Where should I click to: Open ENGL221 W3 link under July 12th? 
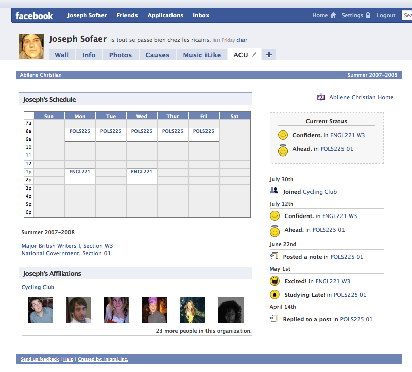(339, 216)
